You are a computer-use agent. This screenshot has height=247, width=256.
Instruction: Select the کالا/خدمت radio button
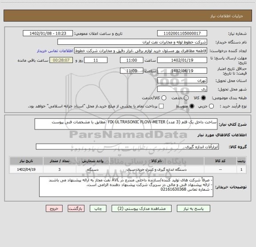tap(164, 98)
